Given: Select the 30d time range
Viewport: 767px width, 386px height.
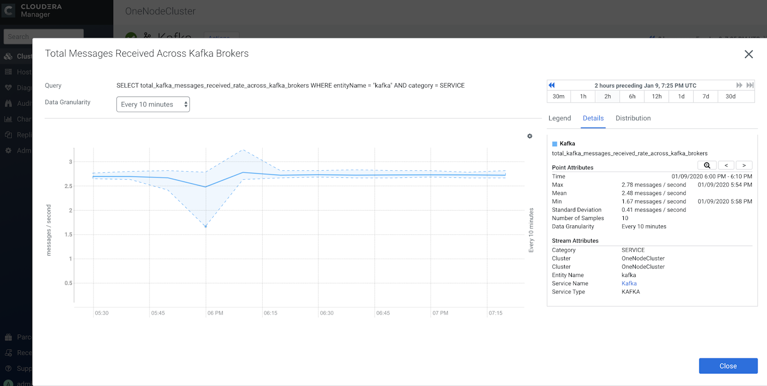Looking at the screenshot, I should pos(731,96).
